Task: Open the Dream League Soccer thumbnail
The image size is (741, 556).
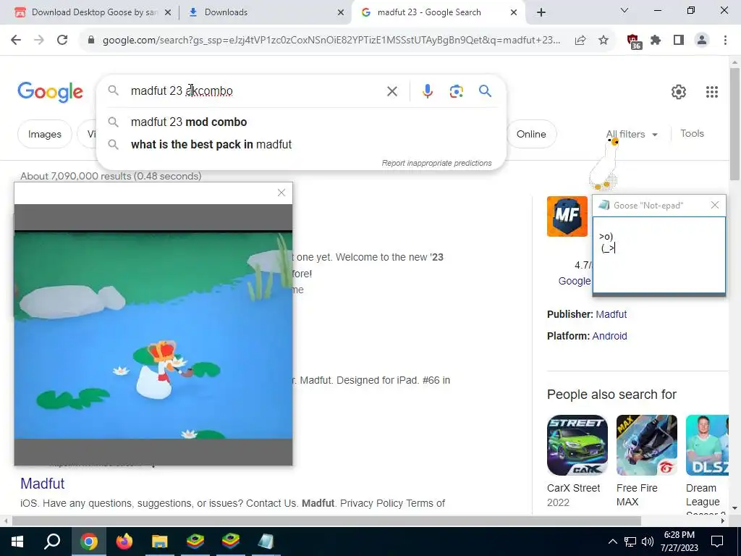Action: coord(708,445)
